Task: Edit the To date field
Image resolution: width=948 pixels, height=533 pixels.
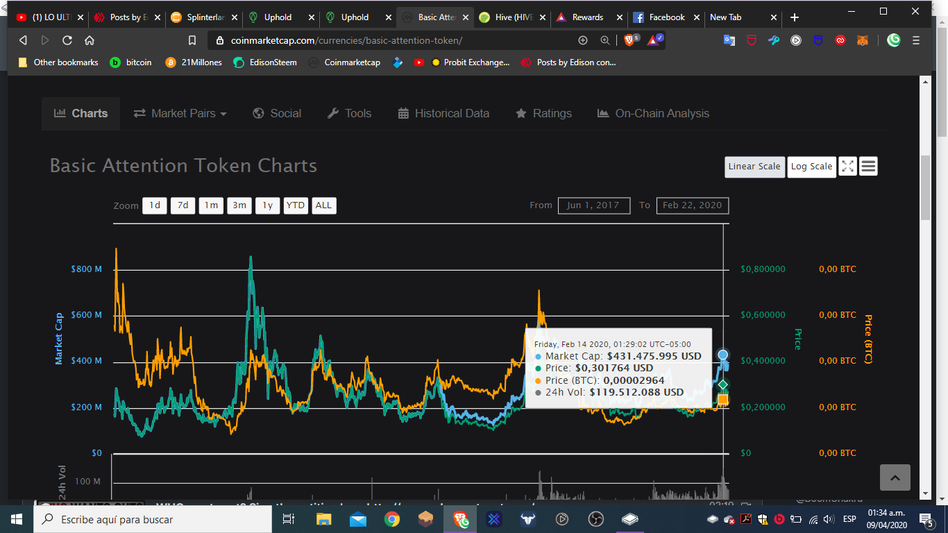Action: tap(693, 205)
